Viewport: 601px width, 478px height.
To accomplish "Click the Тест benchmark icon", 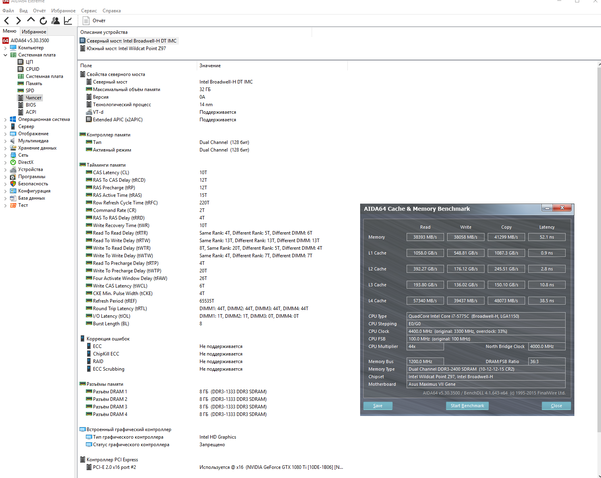I will [13, 205].
